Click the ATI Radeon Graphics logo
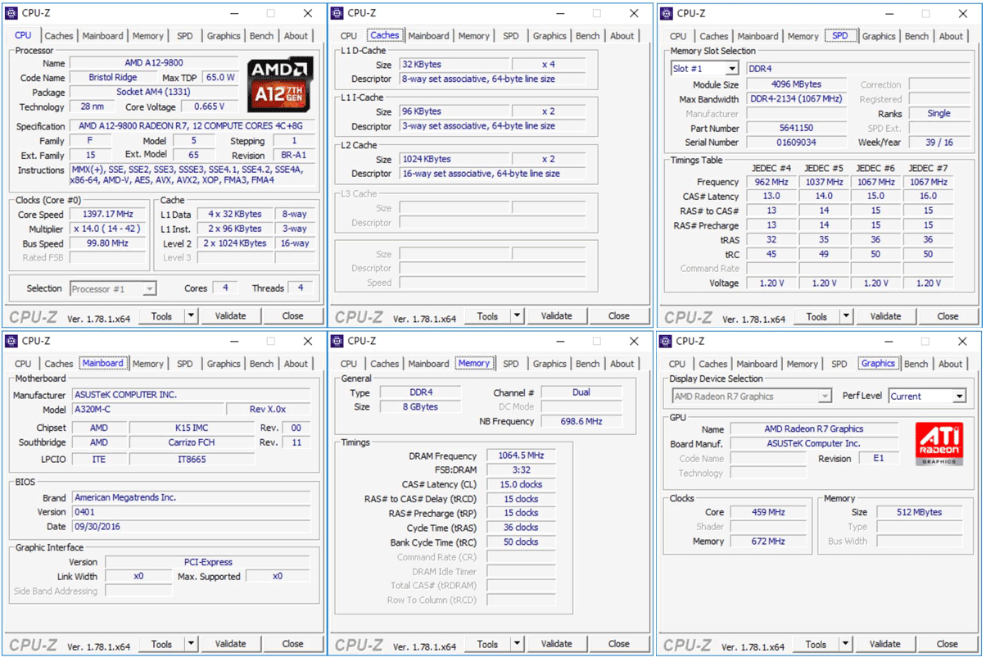This screenshot has height=662, width=986. 939,444
